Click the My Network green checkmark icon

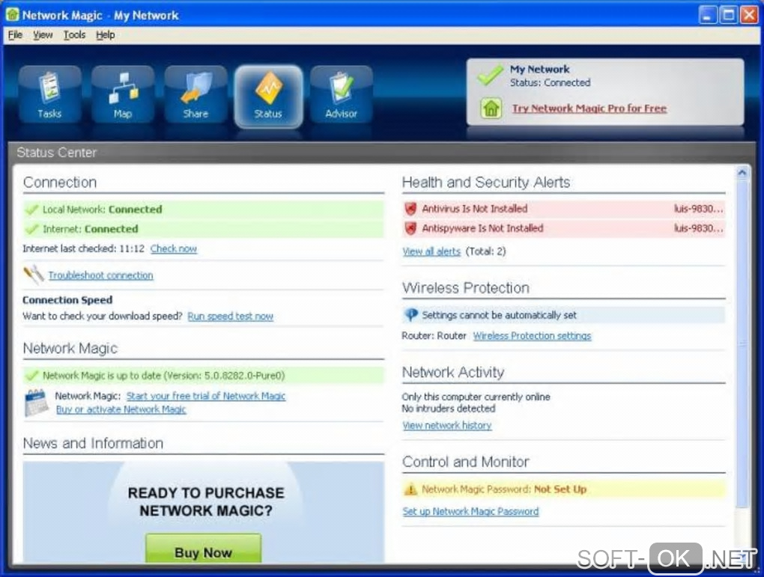pos(490,76)
